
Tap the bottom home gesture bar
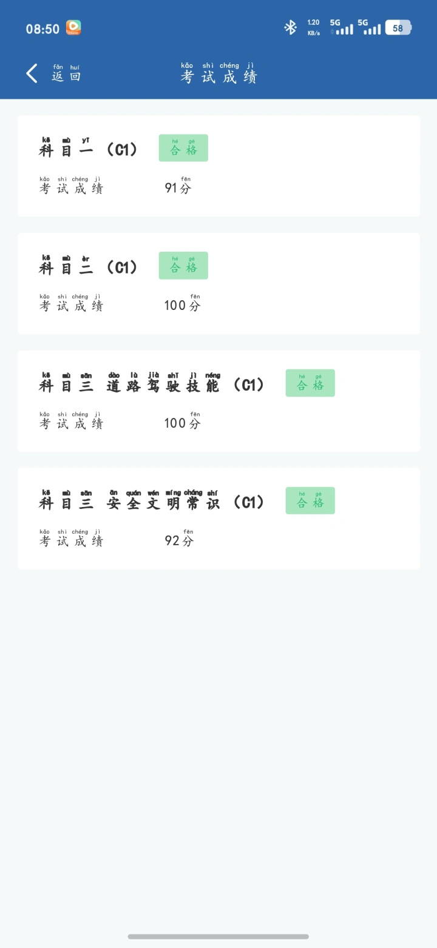(x=218, y=936)
